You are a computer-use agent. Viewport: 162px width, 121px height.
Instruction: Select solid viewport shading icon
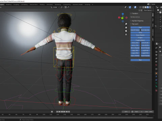145,7
